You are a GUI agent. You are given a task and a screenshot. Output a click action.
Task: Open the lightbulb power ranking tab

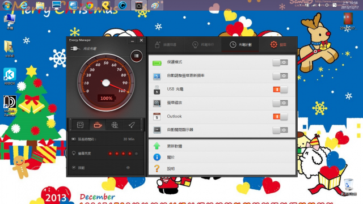(203, 45)
